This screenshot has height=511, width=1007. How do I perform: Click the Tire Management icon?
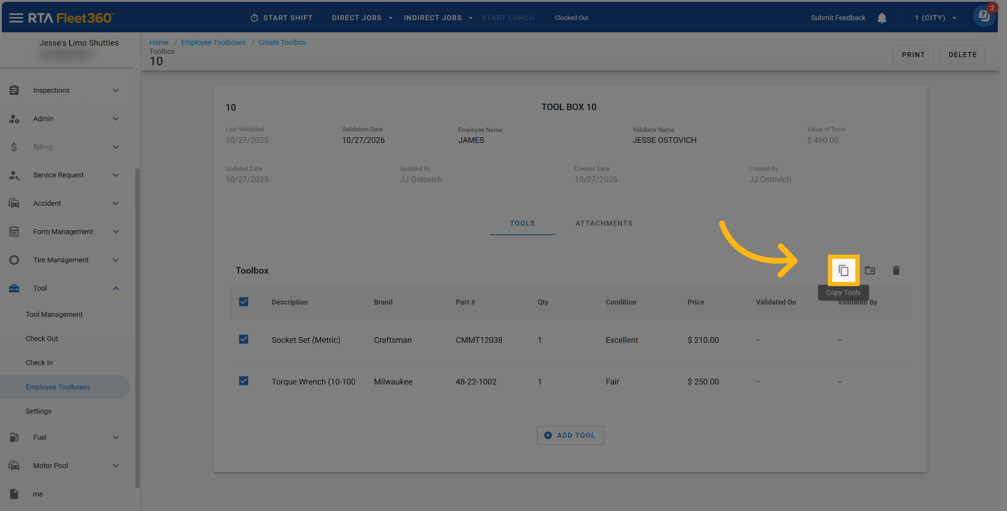(14, 260)
